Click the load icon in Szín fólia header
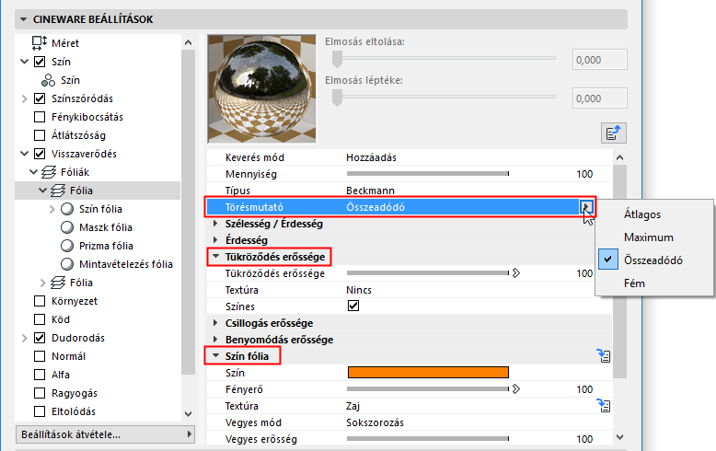Viewport: 716px width, 451px height. point(604,355)
